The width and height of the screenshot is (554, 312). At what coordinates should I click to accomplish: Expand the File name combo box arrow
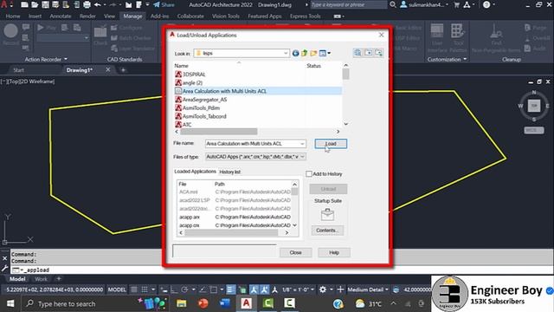pyautogui.click(x=302, y=144)
